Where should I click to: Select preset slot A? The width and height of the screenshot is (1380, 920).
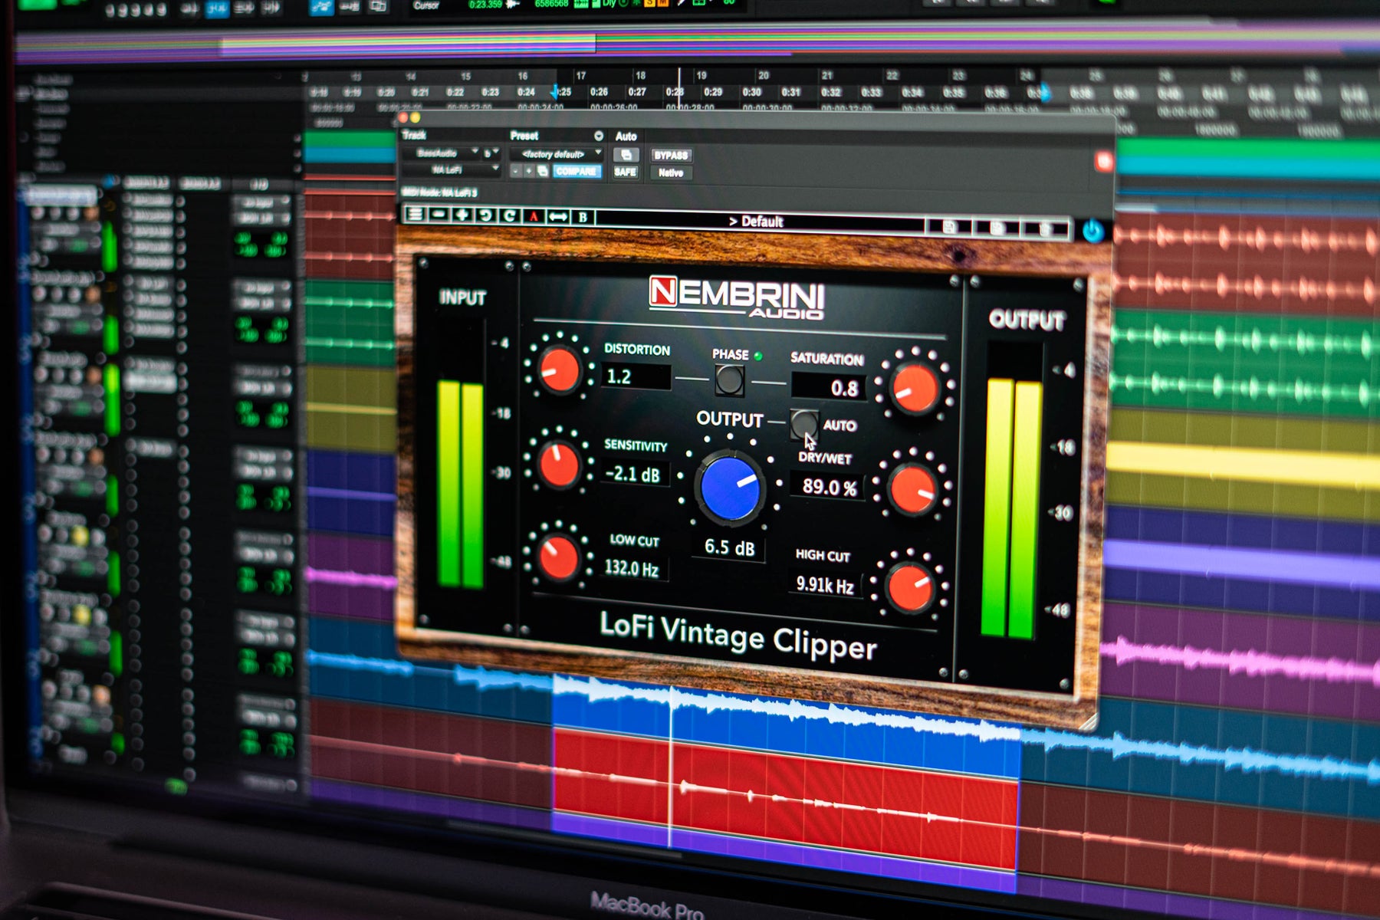534,217
